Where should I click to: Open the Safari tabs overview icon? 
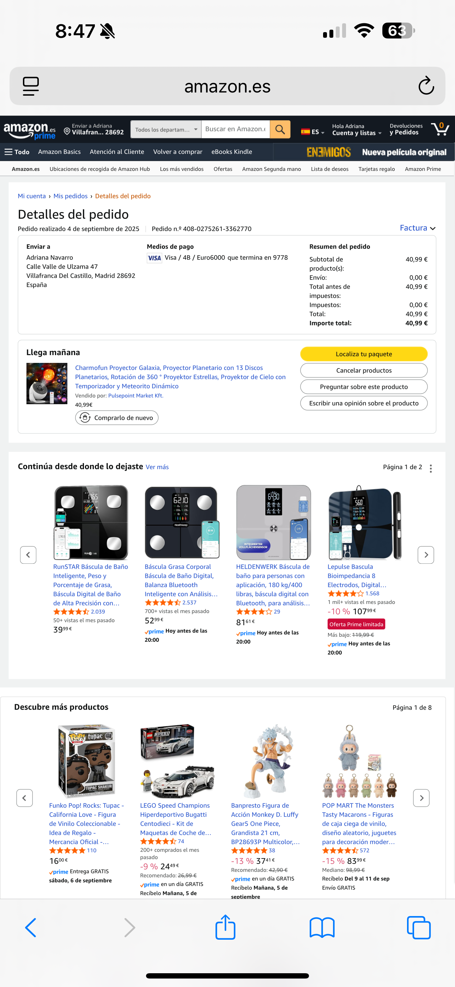pyautogui.click(x=419, y=927)
